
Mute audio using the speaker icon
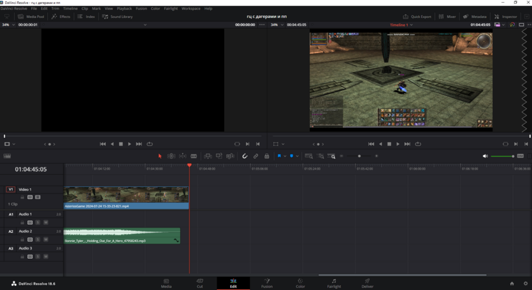pos(485,156)
